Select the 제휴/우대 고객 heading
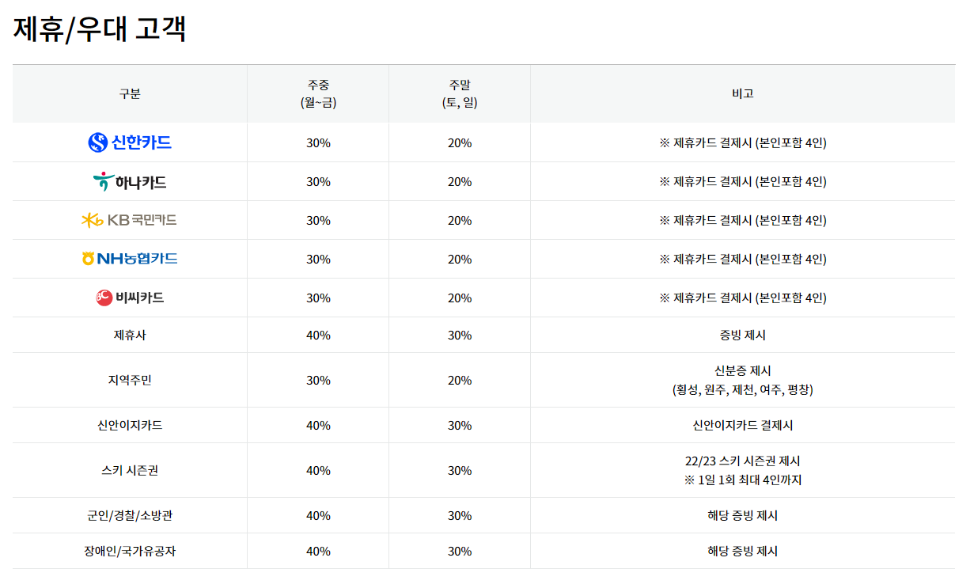The image size is (970, 569). tap(100, 28)
